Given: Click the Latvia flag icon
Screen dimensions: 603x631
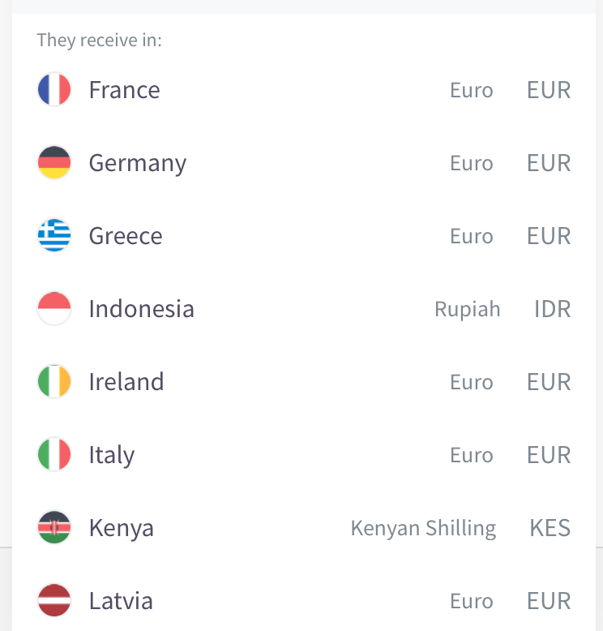Looking at the screenshot, I should click(x=54, y=600).
